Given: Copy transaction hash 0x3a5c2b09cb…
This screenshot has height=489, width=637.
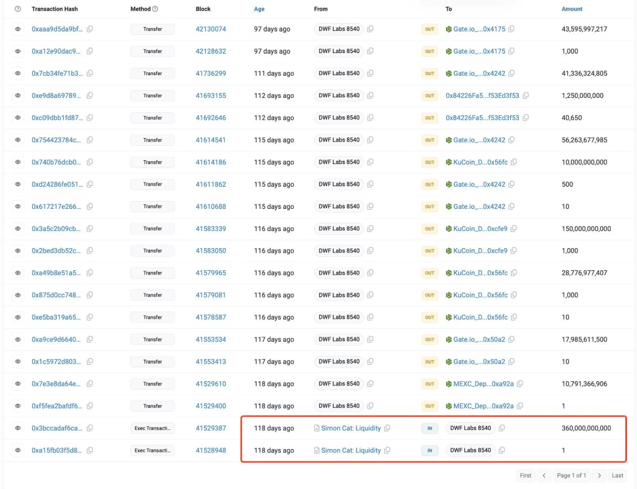Looking at the screenshot, I should 90,228.
